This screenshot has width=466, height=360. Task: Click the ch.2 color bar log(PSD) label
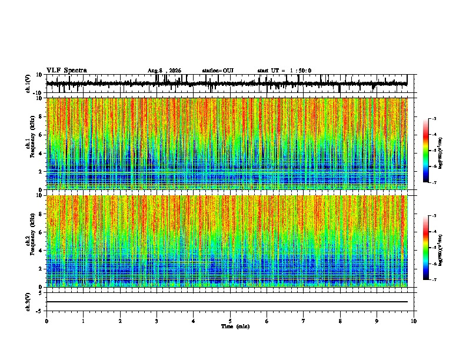[441, 251]
